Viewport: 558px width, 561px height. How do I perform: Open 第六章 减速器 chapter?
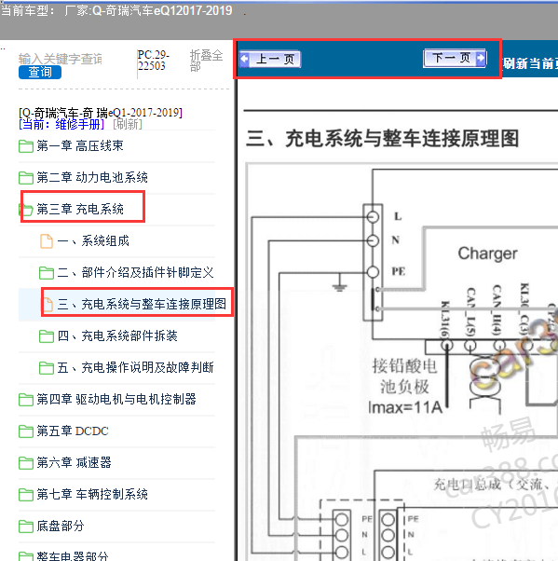74,462
